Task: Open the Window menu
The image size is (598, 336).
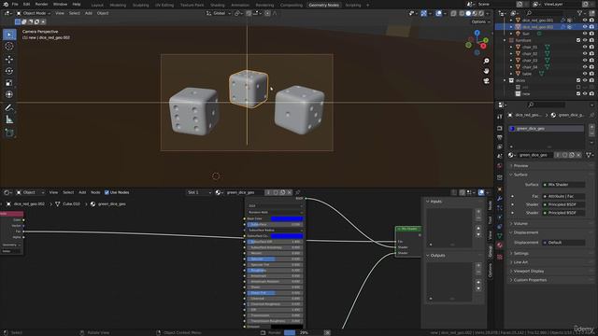Action: coord(60,4)
